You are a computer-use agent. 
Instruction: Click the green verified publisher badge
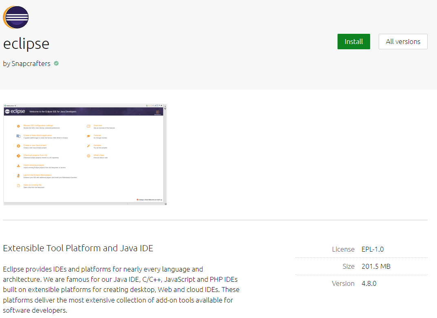pos(56,63)
